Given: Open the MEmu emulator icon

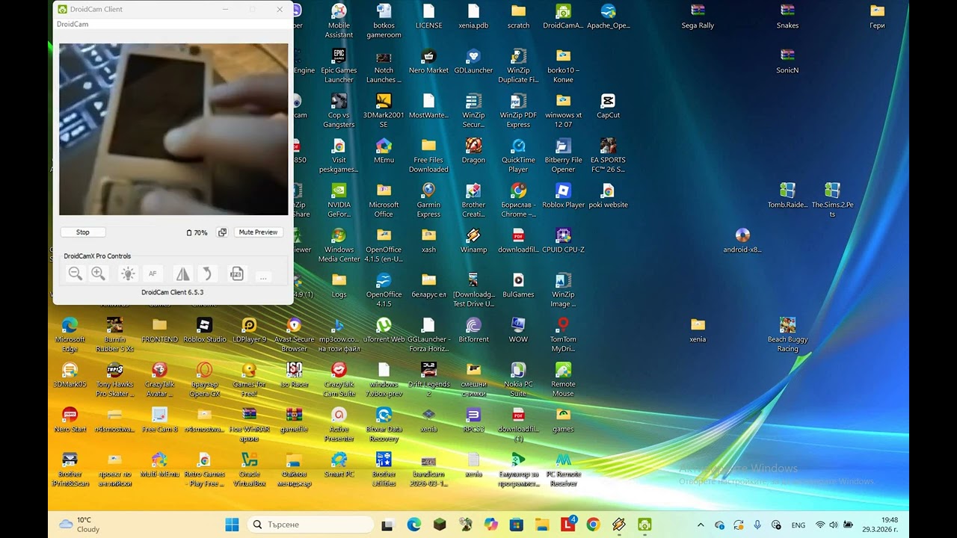Looking at the screenshot, I should pos(384,151).
